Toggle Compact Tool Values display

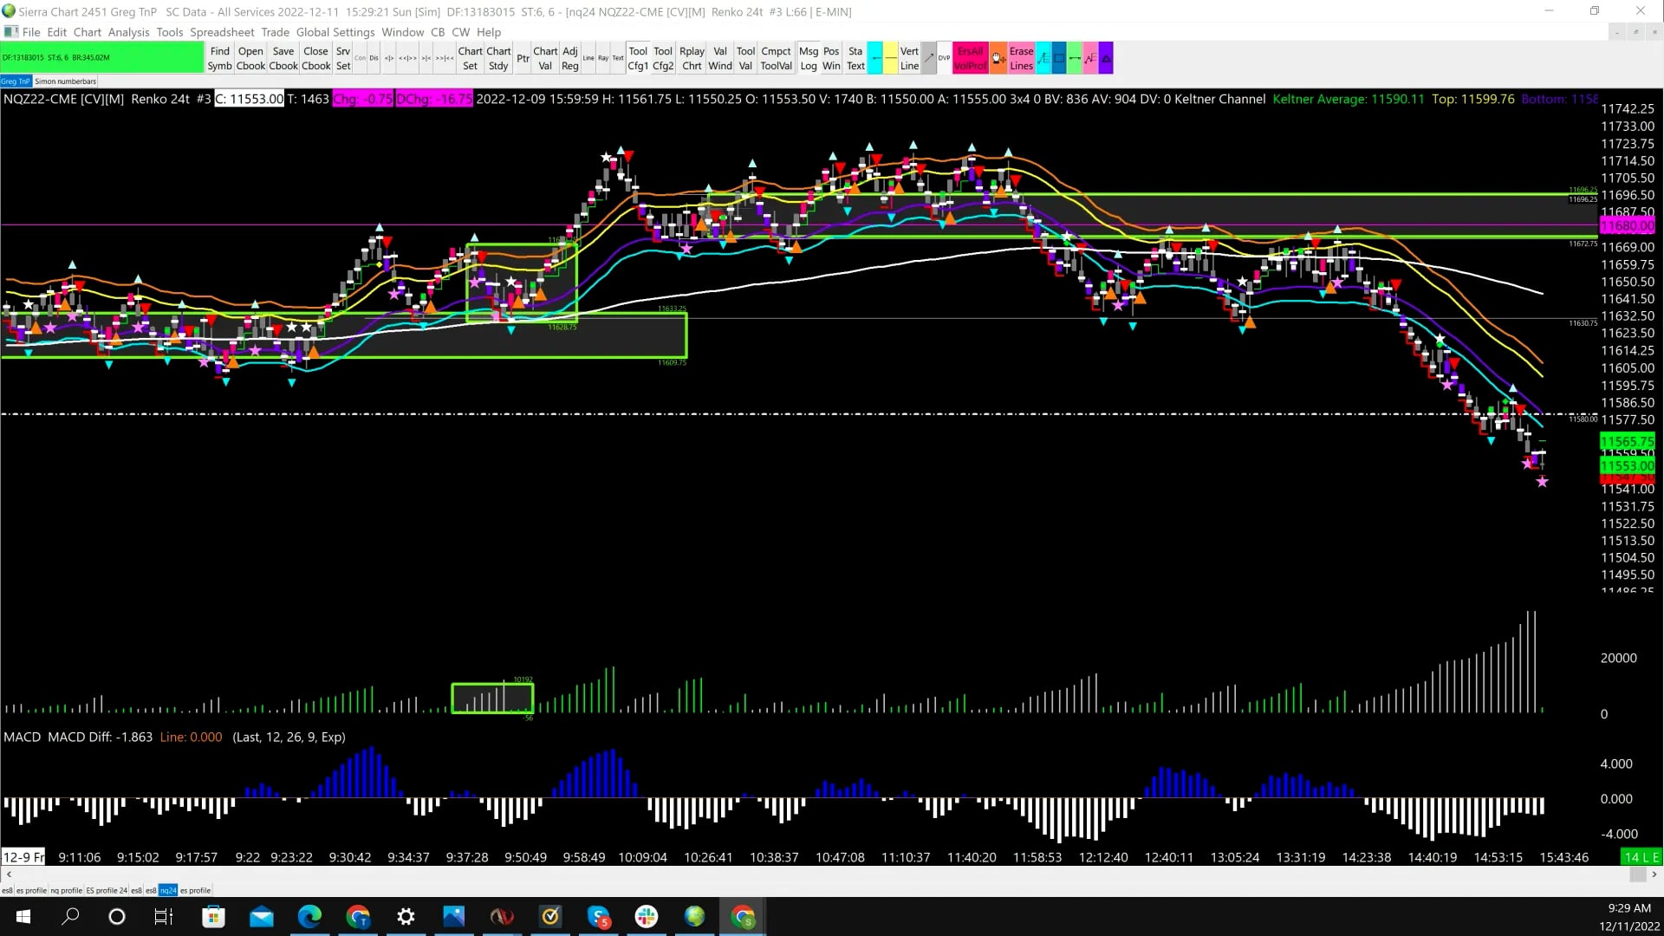tap(776, 58)
